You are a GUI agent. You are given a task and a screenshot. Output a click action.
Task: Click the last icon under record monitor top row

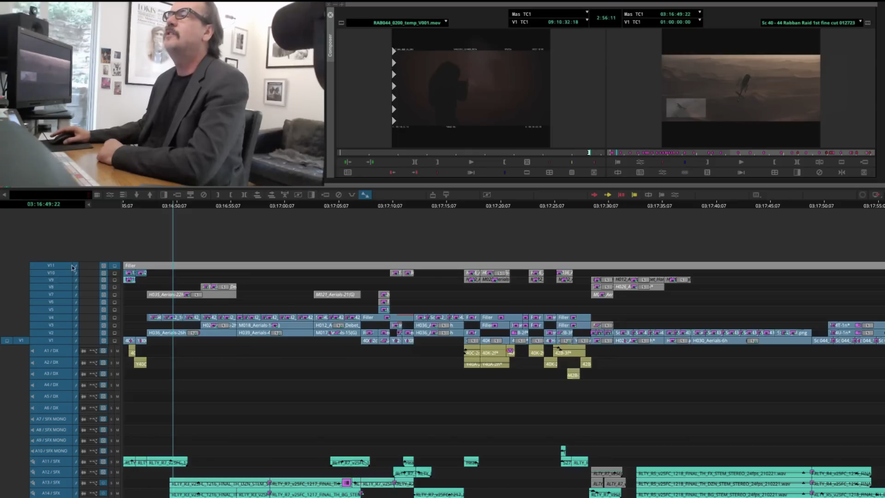point(864,162)
